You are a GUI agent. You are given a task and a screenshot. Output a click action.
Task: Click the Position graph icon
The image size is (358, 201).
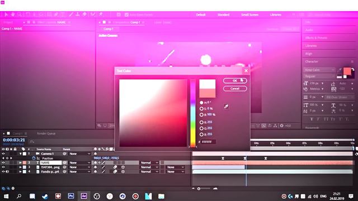click(39, 158)
